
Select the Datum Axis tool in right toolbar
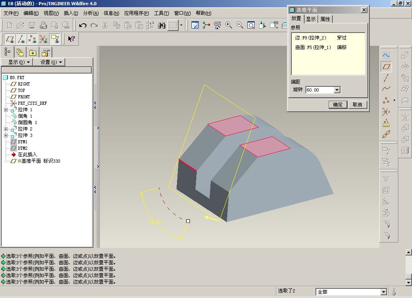click(x=386, y=78)
